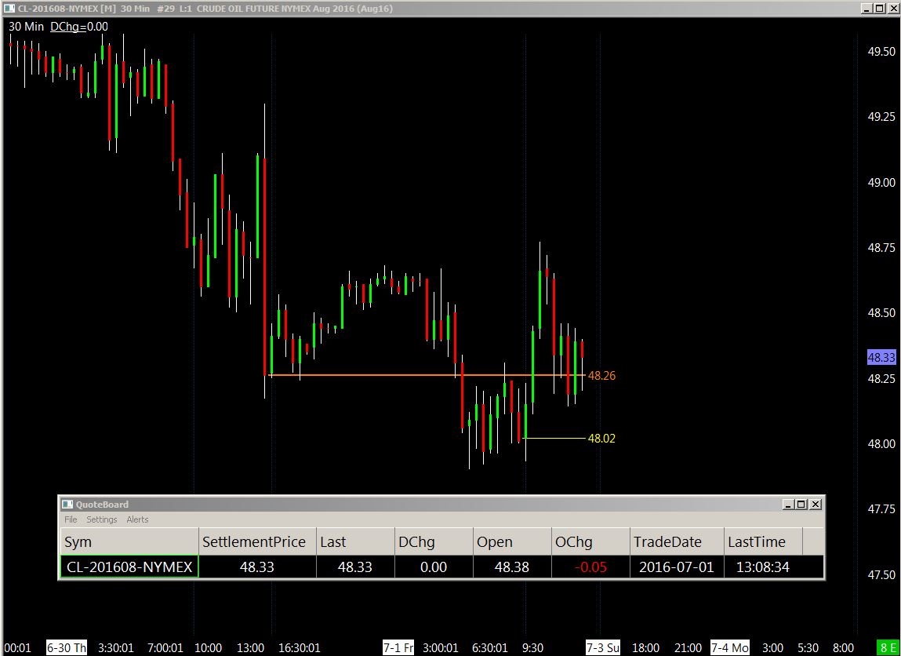901x656 pixels.
Task: Click the 49.50 price axis label
Action: coord(881,51)
